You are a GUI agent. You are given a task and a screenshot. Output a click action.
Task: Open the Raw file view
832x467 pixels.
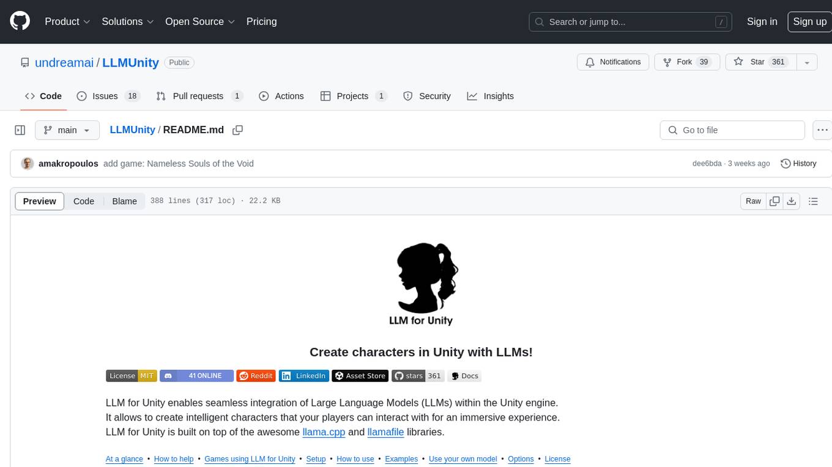point(753,201)
